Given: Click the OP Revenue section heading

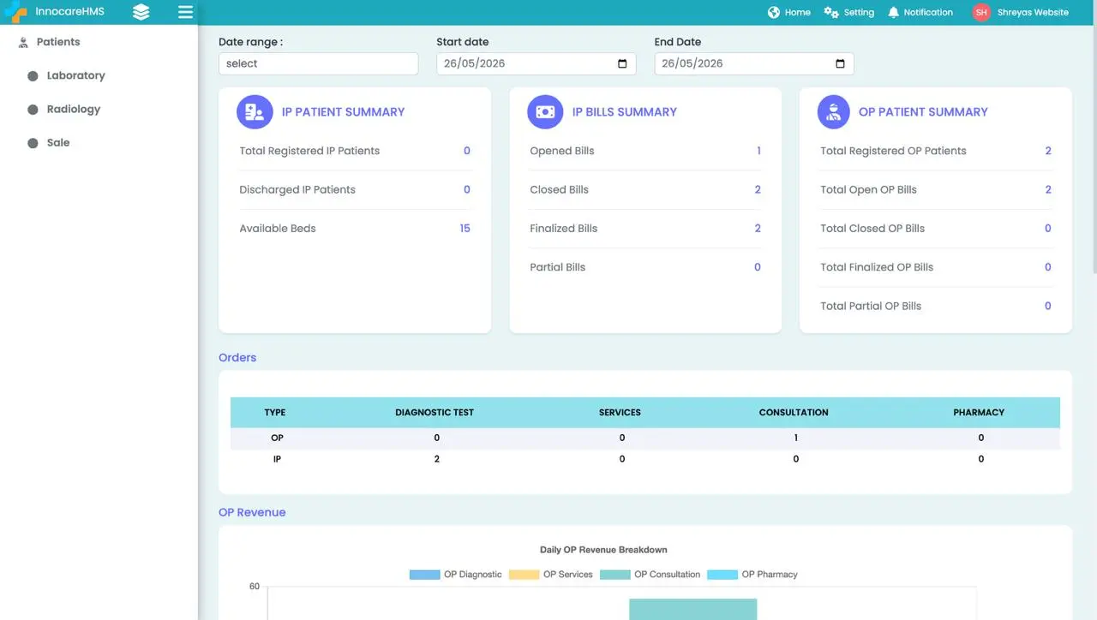Looking at the screenshot, I should pyautogui.click(x=252, y=513).
